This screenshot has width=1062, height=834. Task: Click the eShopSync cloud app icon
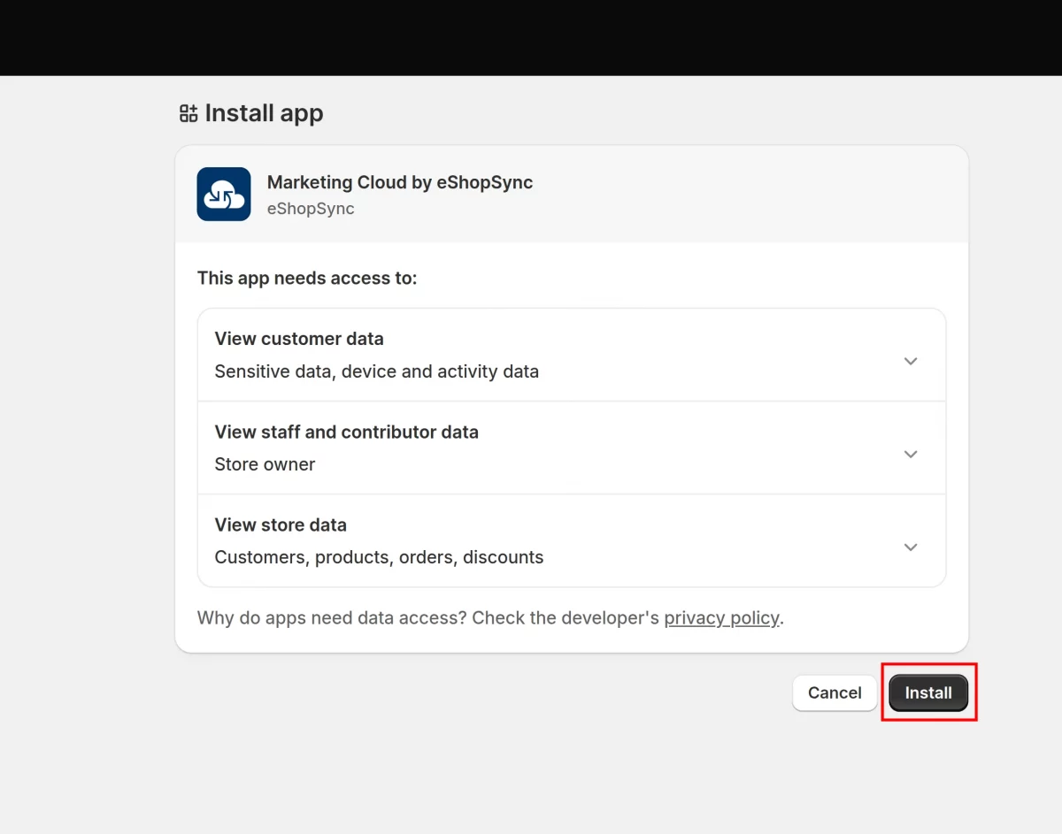[224, 194]
